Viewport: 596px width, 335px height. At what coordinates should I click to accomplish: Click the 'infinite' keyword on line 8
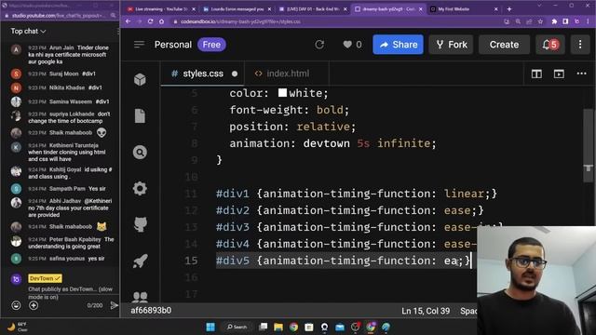click(x=403, y=143)
